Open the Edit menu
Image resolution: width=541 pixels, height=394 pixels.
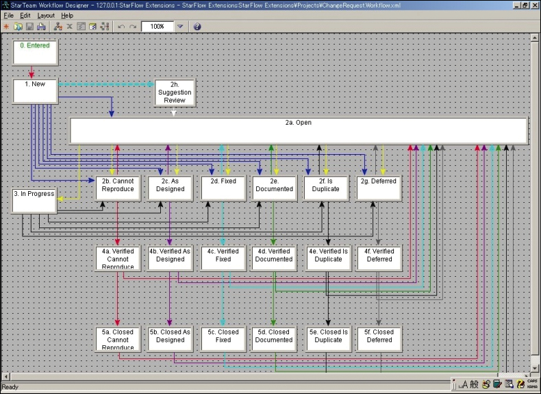tap(25, 16)
